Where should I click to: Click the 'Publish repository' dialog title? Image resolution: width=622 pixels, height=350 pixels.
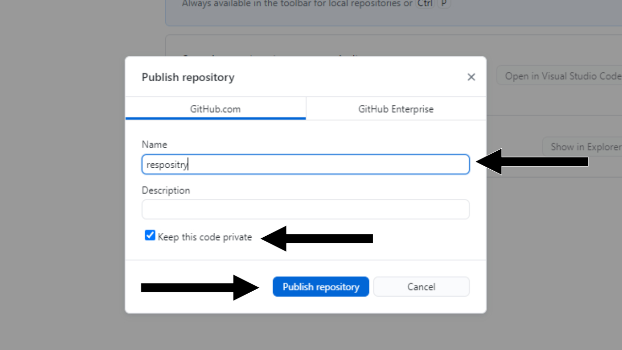(x=188, y=77)
